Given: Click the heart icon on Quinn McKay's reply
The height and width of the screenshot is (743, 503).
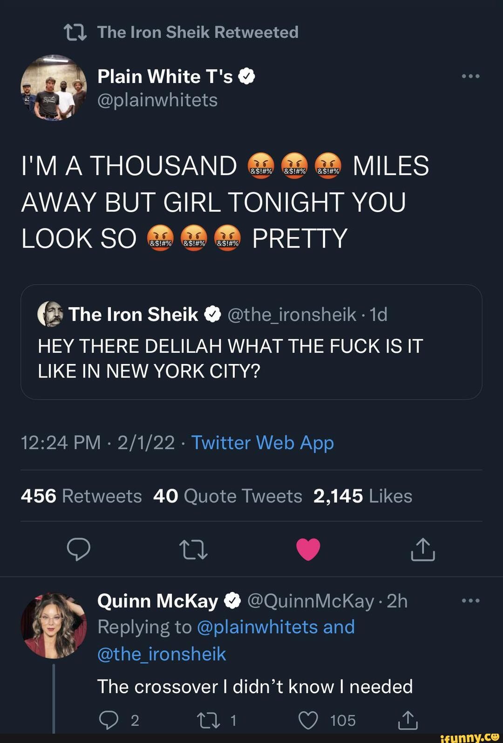Looking at the screenshot, I should click(309, 719).
